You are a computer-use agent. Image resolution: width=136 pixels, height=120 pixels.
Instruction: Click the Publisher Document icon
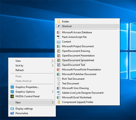tap(58, 74)
